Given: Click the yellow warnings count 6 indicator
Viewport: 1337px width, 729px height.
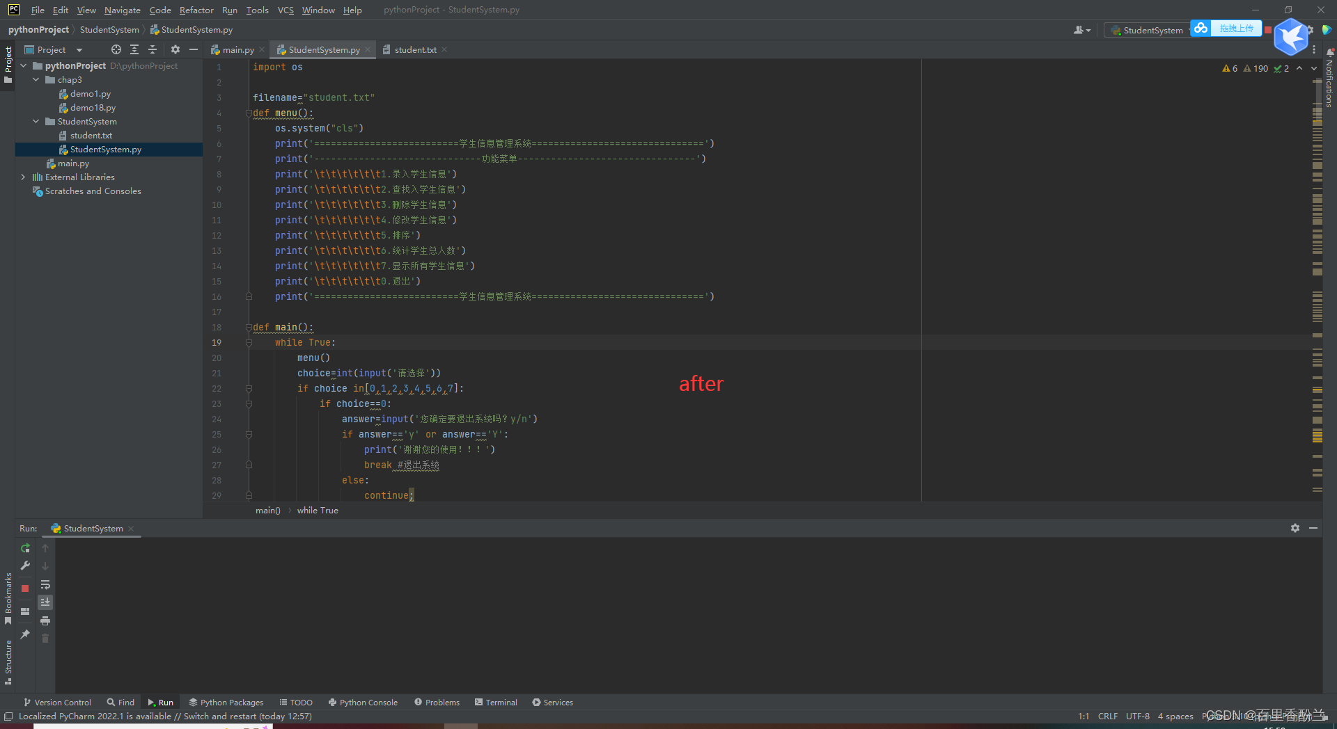Looking at the screenshot, I should [1230, 69].
